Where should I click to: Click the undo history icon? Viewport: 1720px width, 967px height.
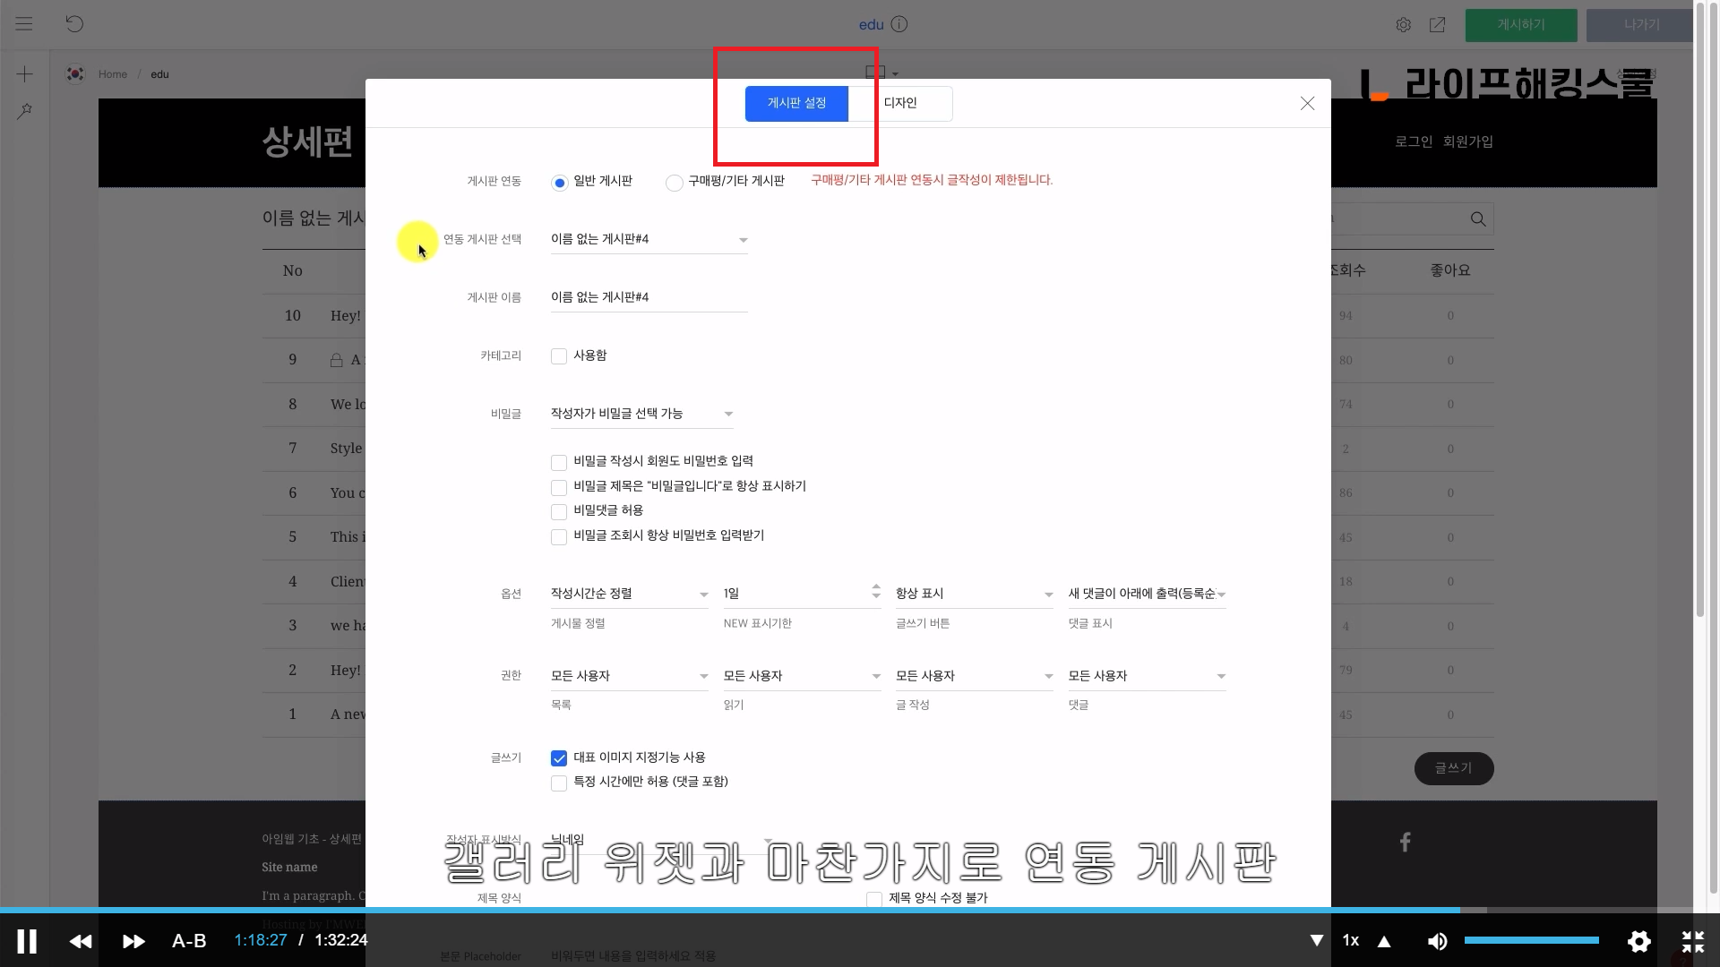(74, 24)
